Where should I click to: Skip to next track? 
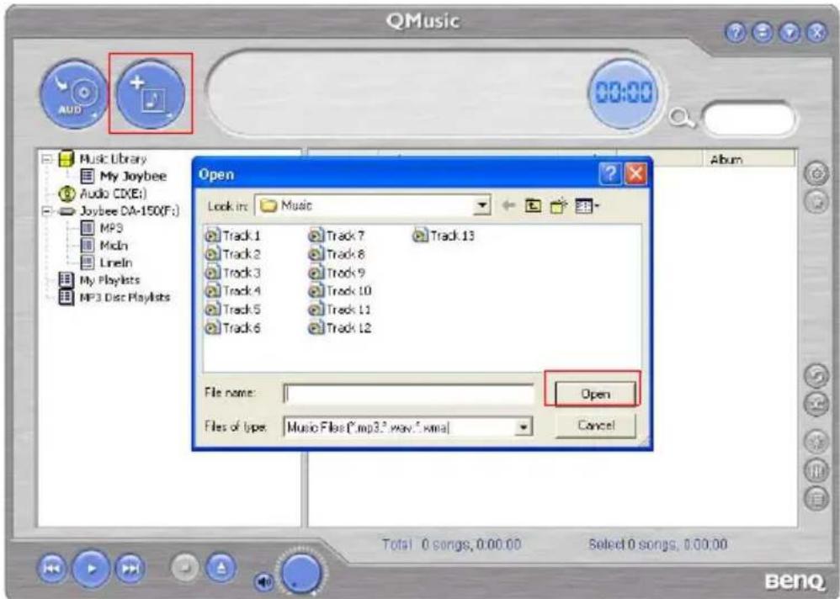coord(130,568)
